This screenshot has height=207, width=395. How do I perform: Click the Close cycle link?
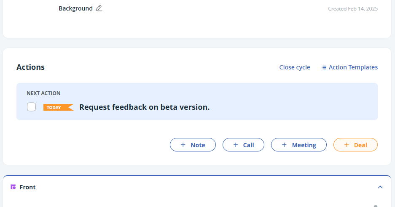[295, 67]
